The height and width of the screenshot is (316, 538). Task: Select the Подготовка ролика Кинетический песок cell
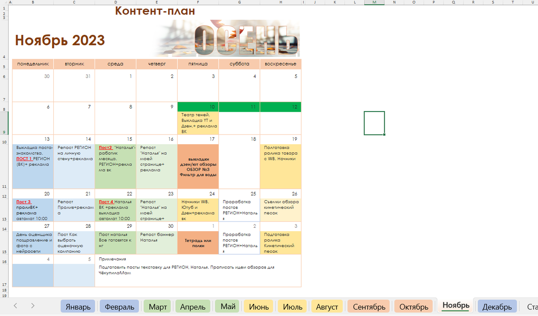click(281, 242)
